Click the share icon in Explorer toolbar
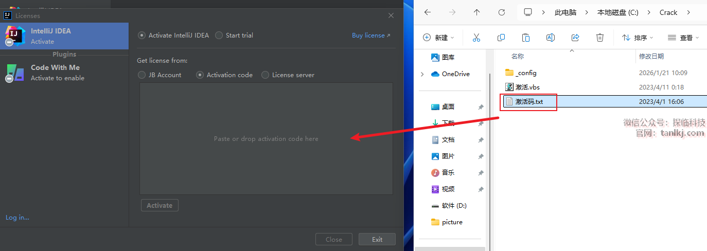The width and height of the screenshot is (707, 251). (x=575, y=38)
